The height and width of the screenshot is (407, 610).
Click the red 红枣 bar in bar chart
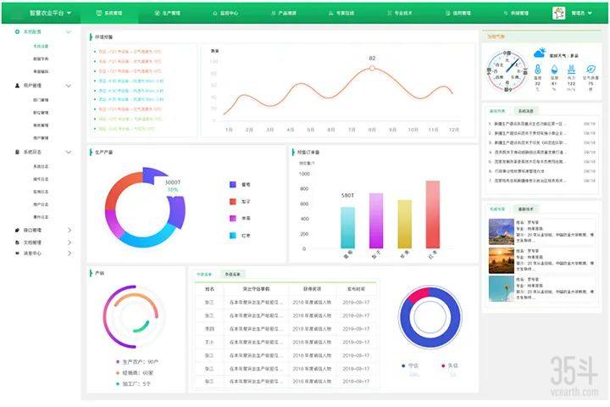433,214
